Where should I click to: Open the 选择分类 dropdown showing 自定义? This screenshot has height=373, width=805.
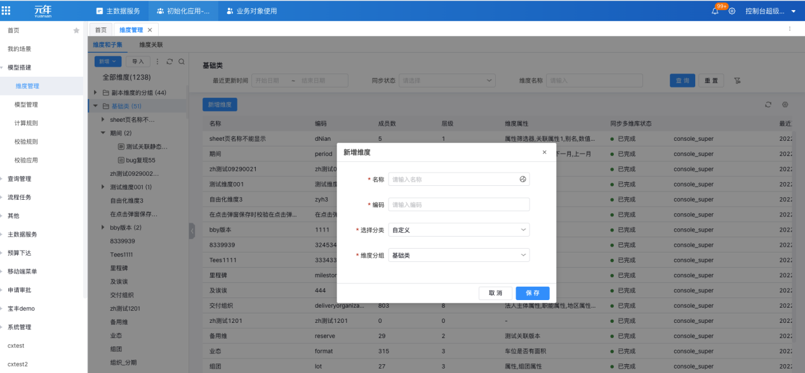[458, 230]
